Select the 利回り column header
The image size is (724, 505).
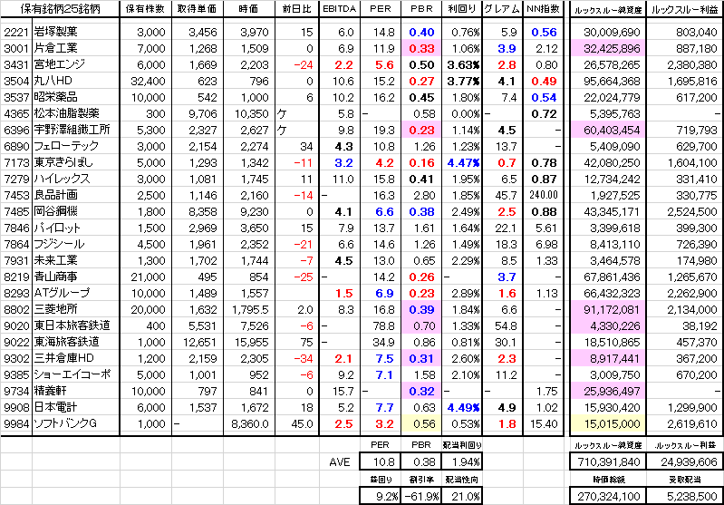[x=462, y=9]
